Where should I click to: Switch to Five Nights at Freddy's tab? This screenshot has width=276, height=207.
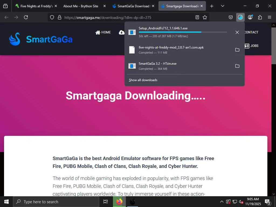point(36,6)
